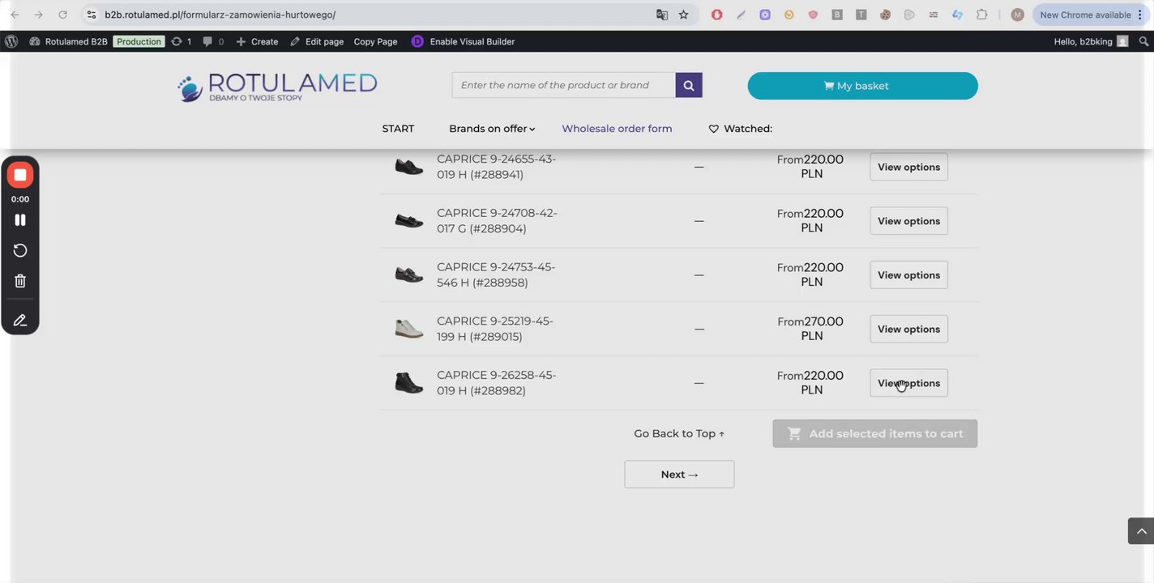Click the browser back arrow
Image resolution: width=1154 pixels, height=583 pixels.
pos(15,15)
